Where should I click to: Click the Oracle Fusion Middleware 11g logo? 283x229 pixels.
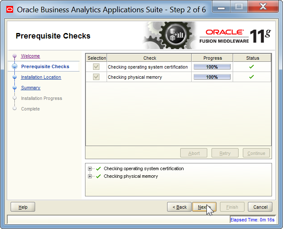[235, 36]
